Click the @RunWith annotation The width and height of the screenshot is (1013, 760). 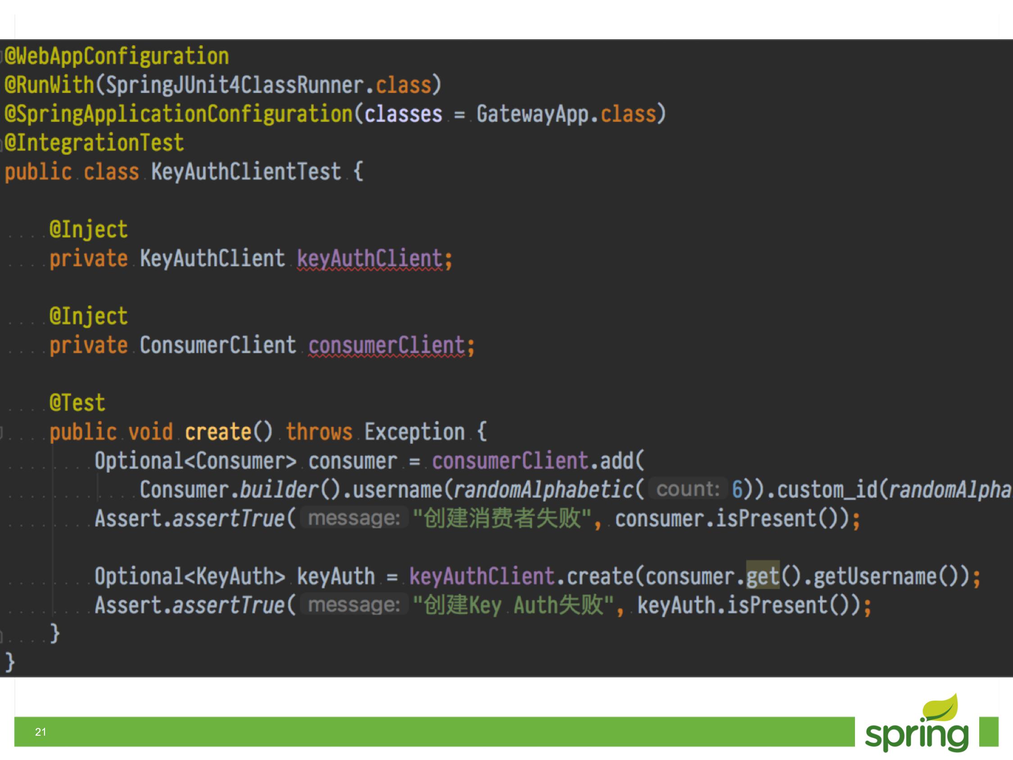(x=49, y=85)
